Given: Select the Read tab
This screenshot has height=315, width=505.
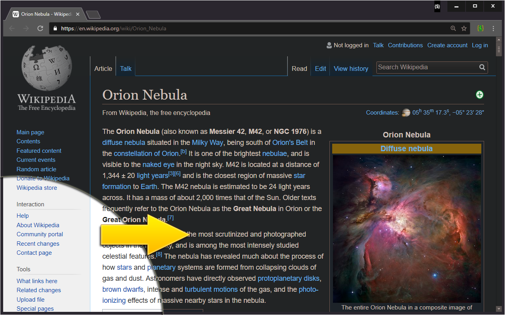Looking at the screenshot, I should pyautogui.click(x=299, y=69).
